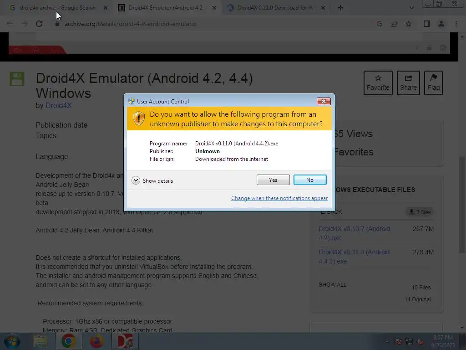This screenshot has width=466, height=350.
Task: Go back to previous page
Action: pos(10,24)
